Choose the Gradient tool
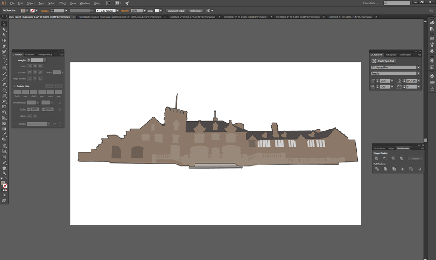The height and width of the screenshot is (260, 436). click(4, 129)
